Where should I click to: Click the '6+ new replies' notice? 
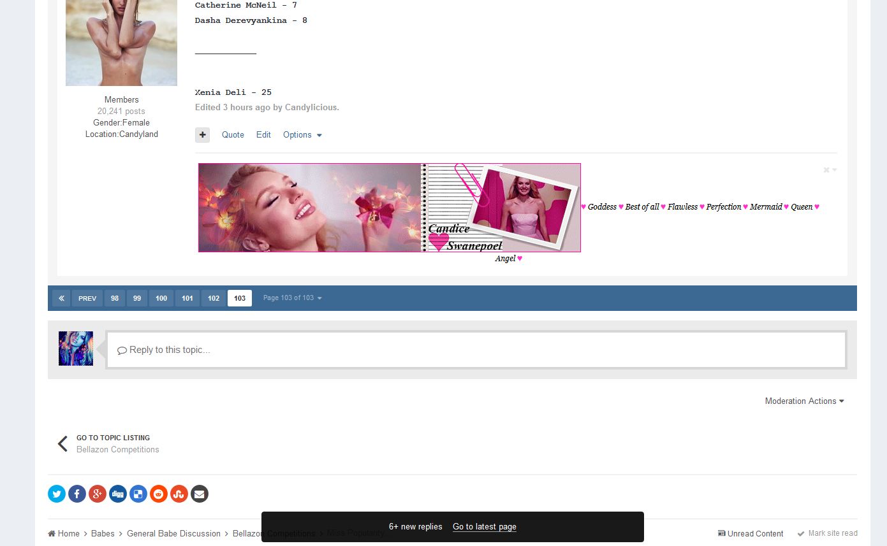(x=416, y=527)
